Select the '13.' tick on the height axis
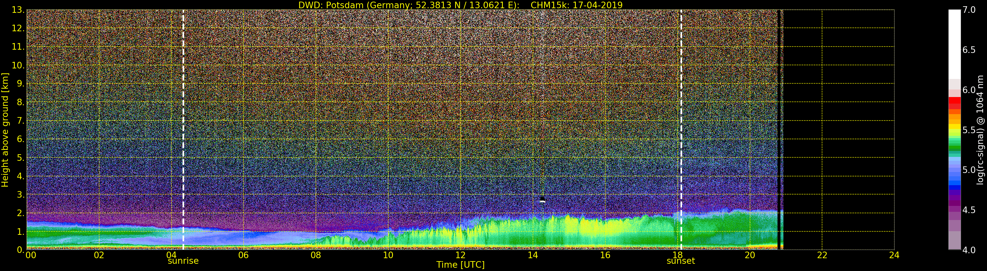Viewport: 987px width, 271px height. point(18,10)
